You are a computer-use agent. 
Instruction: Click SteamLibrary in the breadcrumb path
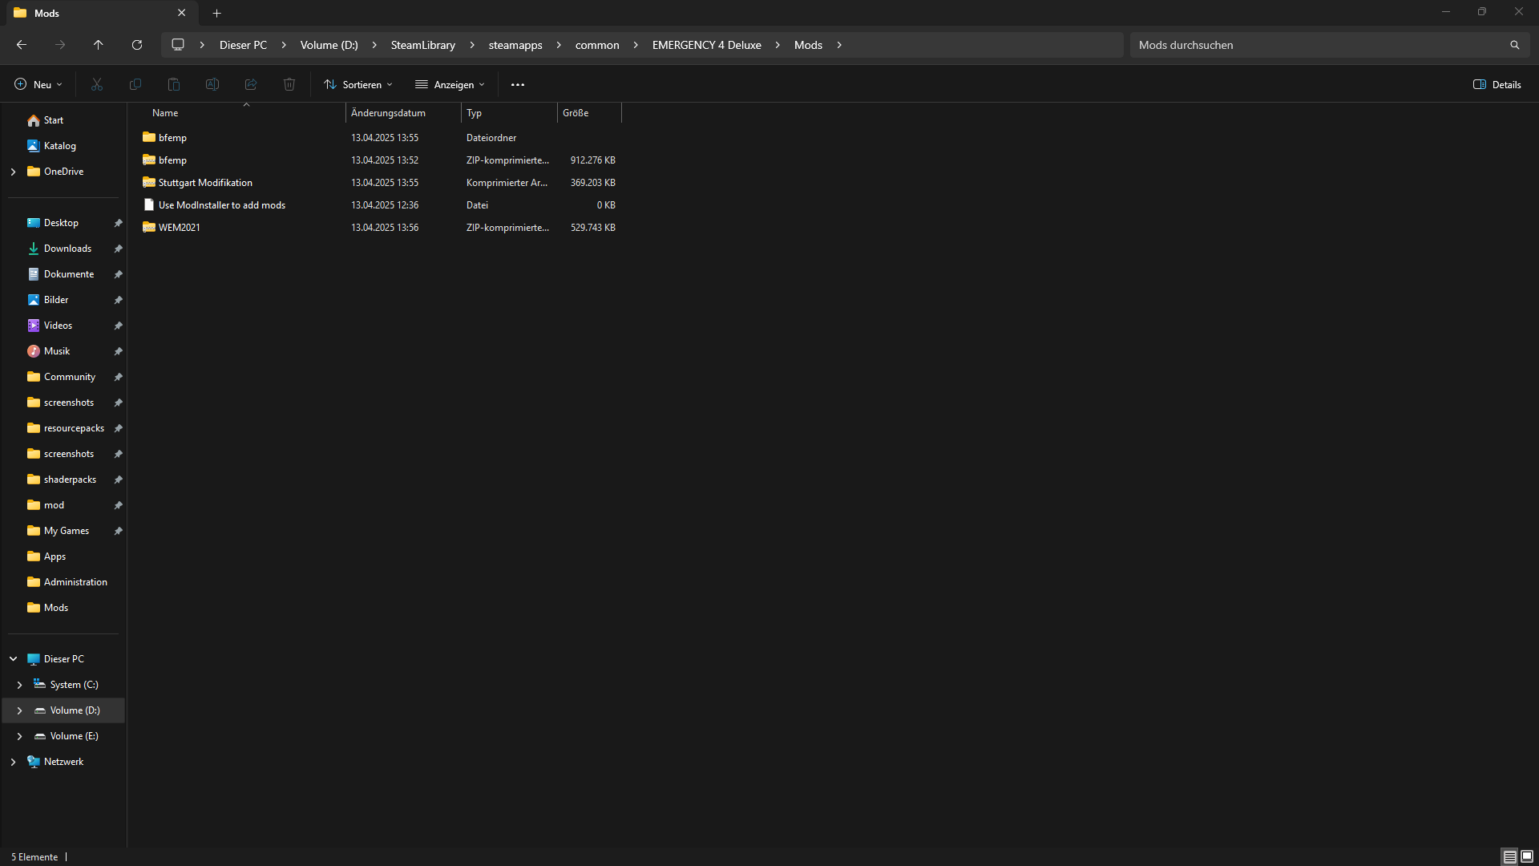tap(422, 45)
